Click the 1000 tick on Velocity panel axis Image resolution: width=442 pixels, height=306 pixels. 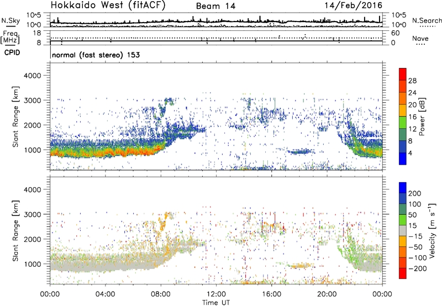coord(32,264)
